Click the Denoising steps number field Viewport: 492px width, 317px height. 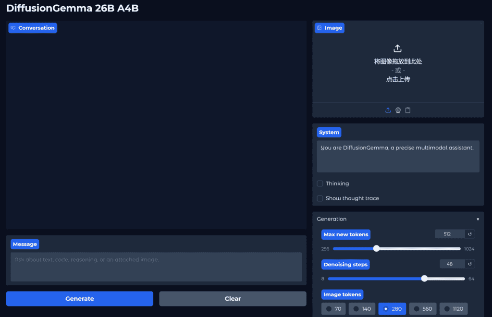point(452,264)
